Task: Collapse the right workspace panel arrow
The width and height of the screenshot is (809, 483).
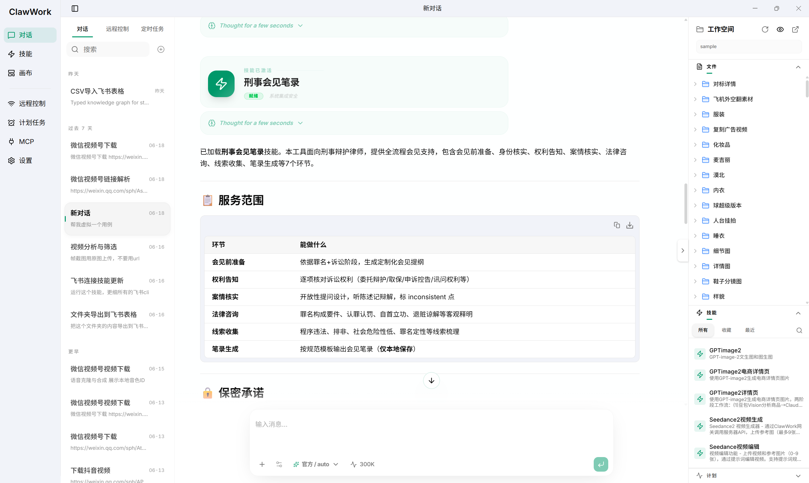Action: 683,250
